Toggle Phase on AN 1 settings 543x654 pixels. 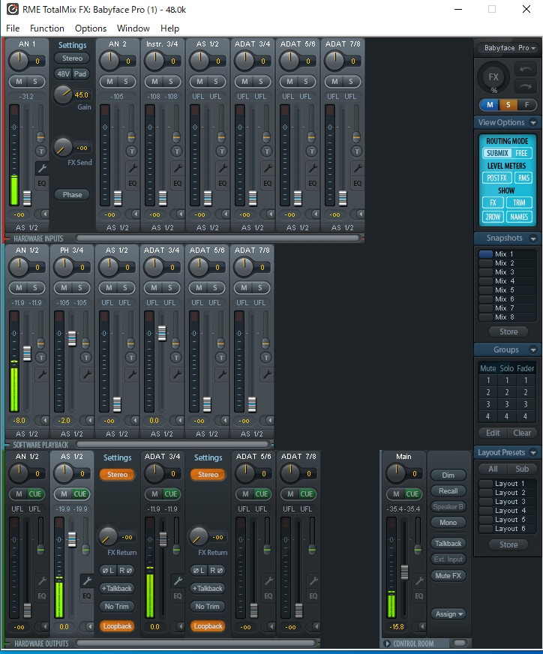(x=72, y=194)
